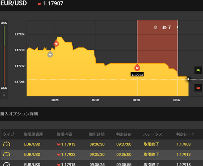The image size is (203, 166).
Task: Close the trader sentiment gauge with X
Action: [x=4, y=95]
